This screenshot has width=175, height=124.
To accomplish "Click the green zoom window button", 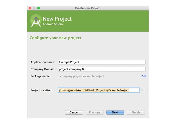I will pyautogui.click(x=38, y=8).
